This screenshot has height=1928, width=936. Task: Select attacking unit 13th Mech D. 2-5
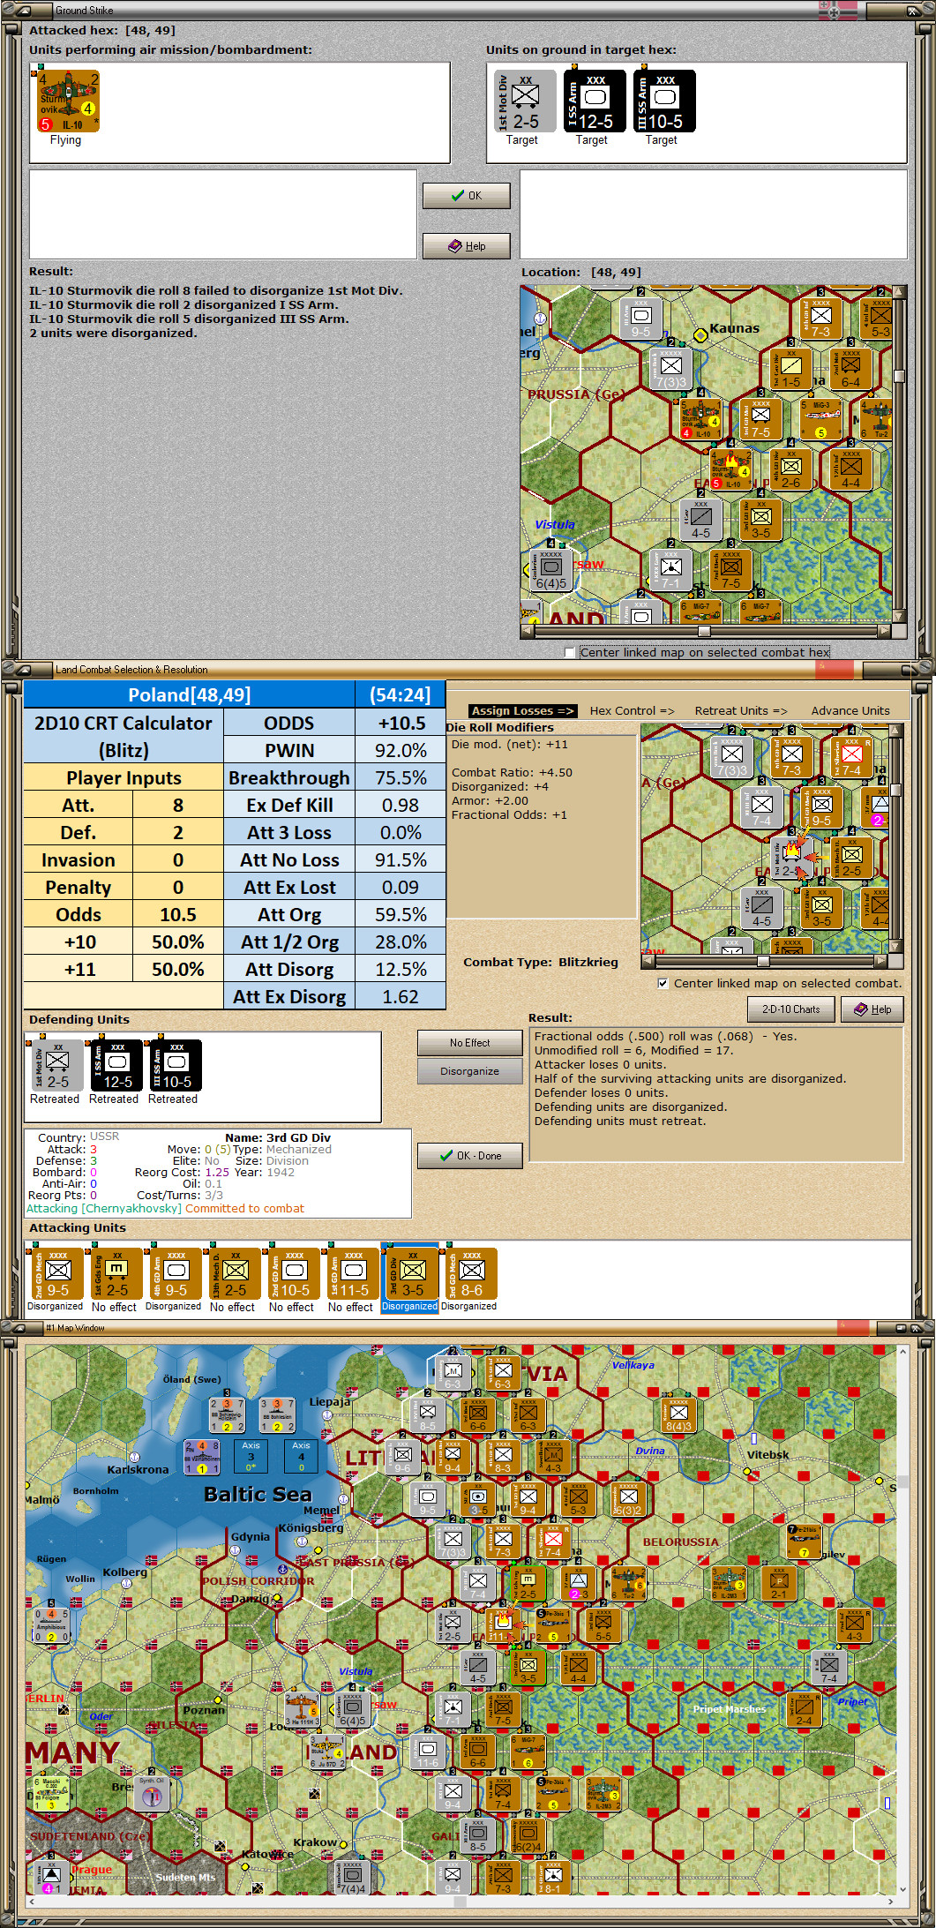(x=235, y=1272)
